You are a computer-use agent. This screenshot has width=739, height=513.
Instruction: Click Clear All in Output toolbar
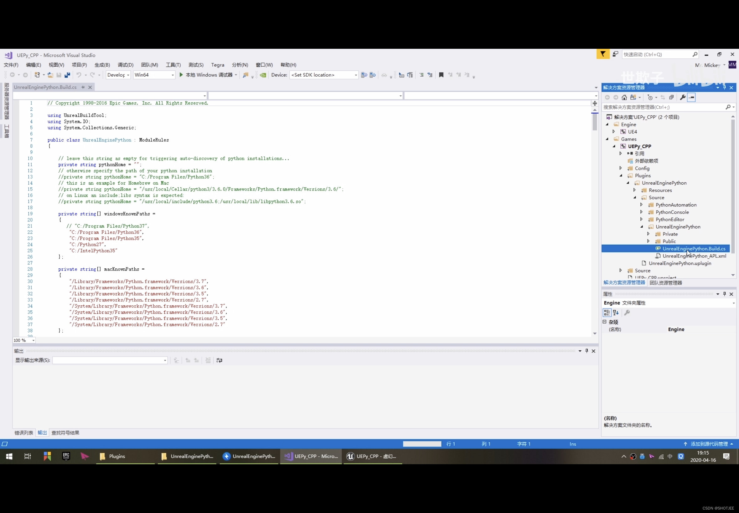pyautogui.click(x=208, y=360)
